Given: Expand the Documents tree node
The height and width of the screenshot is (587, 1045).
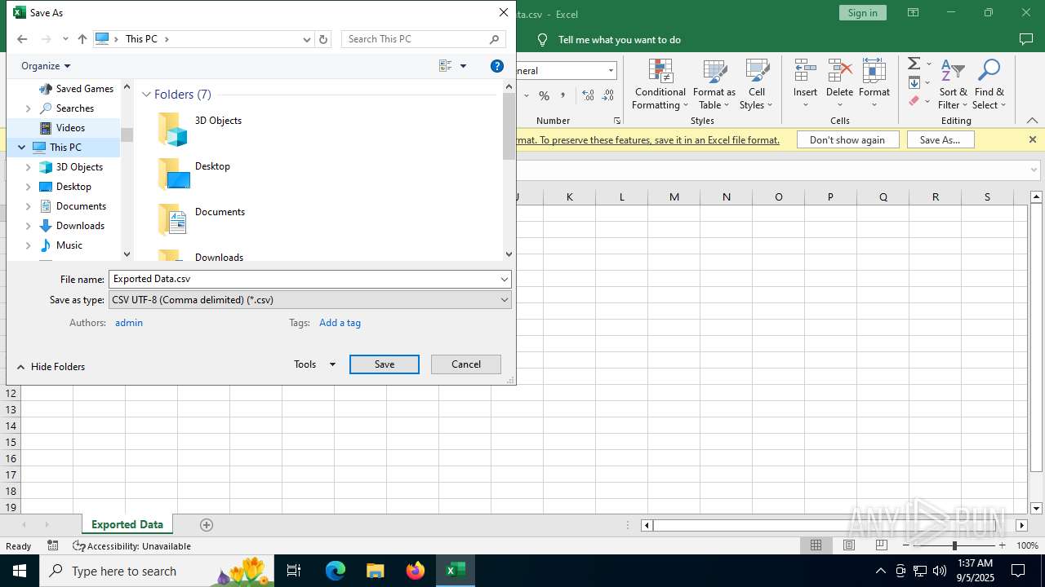Looking at the screenshot, I should (x=29, y=206).
